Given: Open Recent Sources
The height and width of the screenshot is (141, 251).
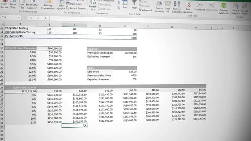Looking at the screenshot, I should point(76,8).
